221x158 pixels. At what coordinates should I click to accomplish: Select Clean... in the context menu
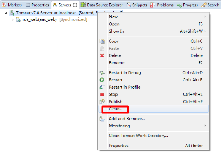(153, 109)
